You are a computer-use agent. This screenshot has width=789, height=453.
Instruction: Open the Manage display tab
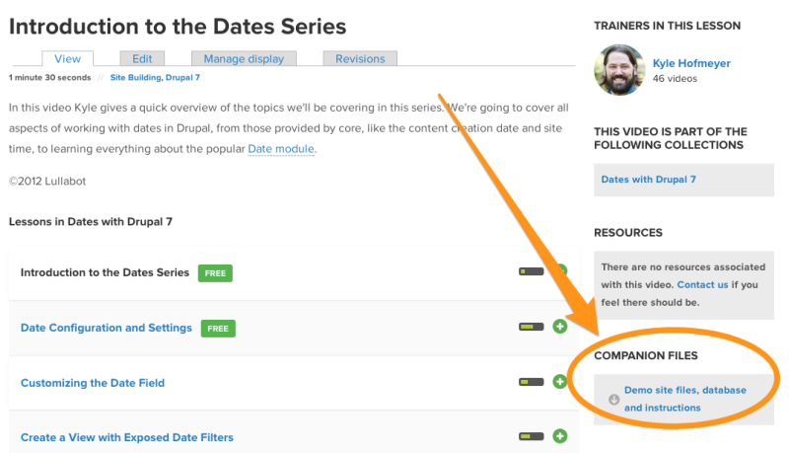coord(244,58)
